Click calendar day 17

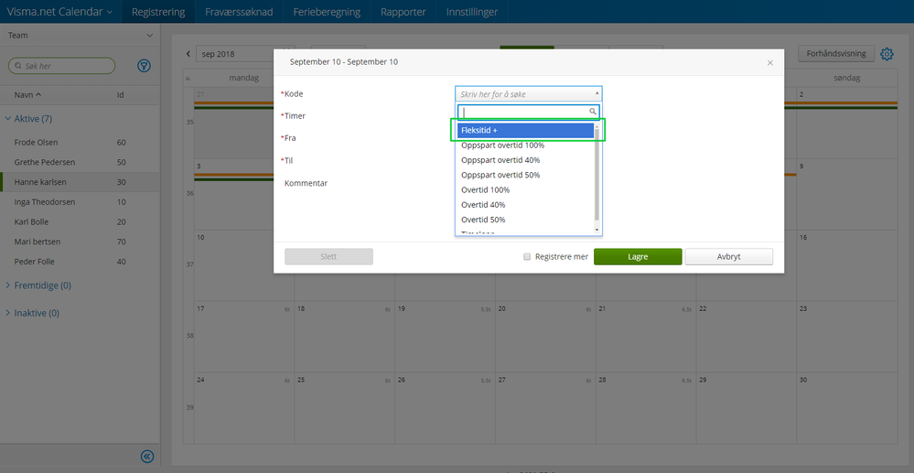pyautogui.click(x=244, y=337)
